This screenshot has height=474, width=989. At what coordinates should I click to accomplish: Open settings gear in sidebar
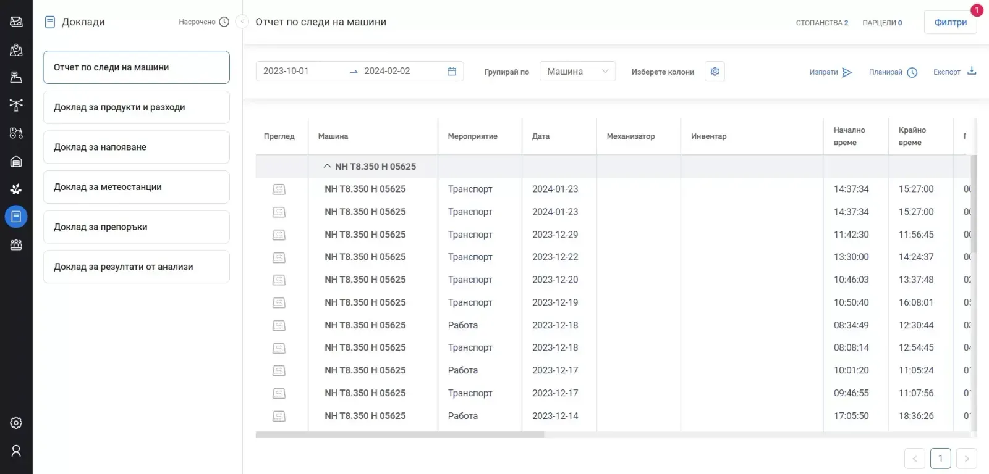coord(16,423)
